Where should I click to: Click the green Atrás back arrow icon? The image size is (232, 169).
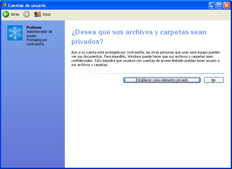[6, 14]
